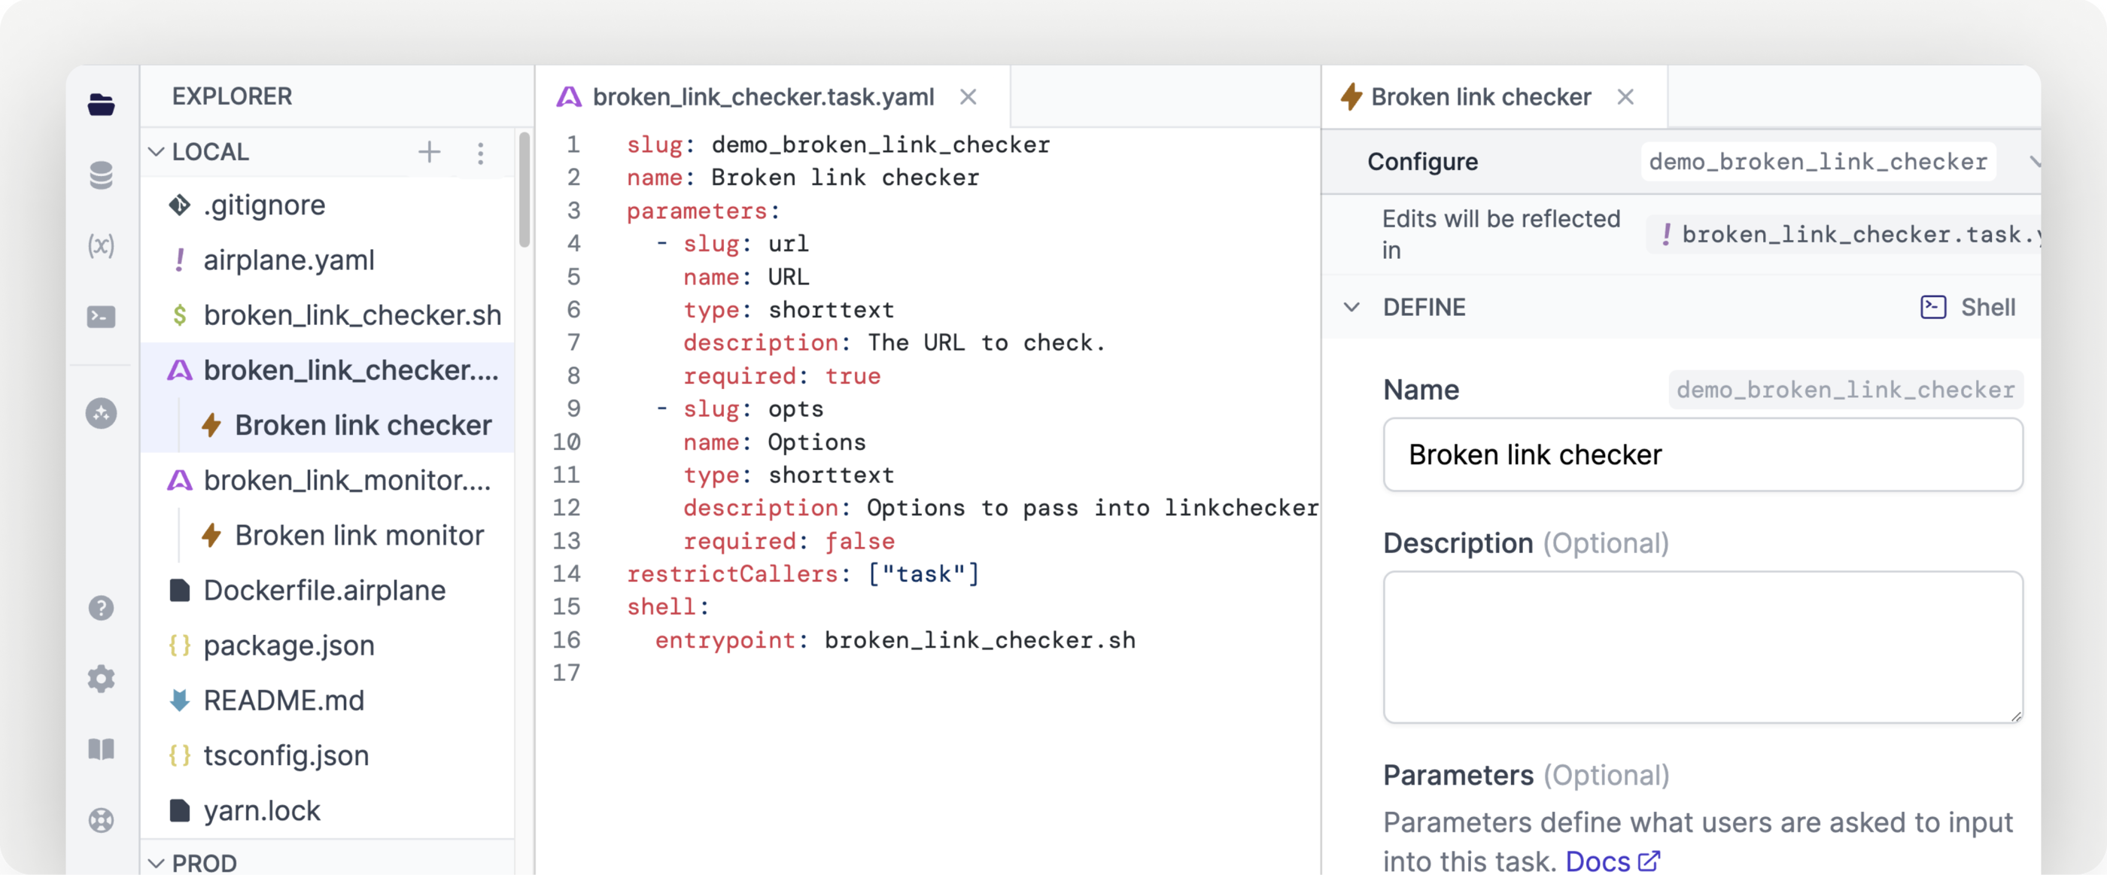Click exclamation icon next to airplane.yaml
The image size is (2107, 875).
(179, 260)
